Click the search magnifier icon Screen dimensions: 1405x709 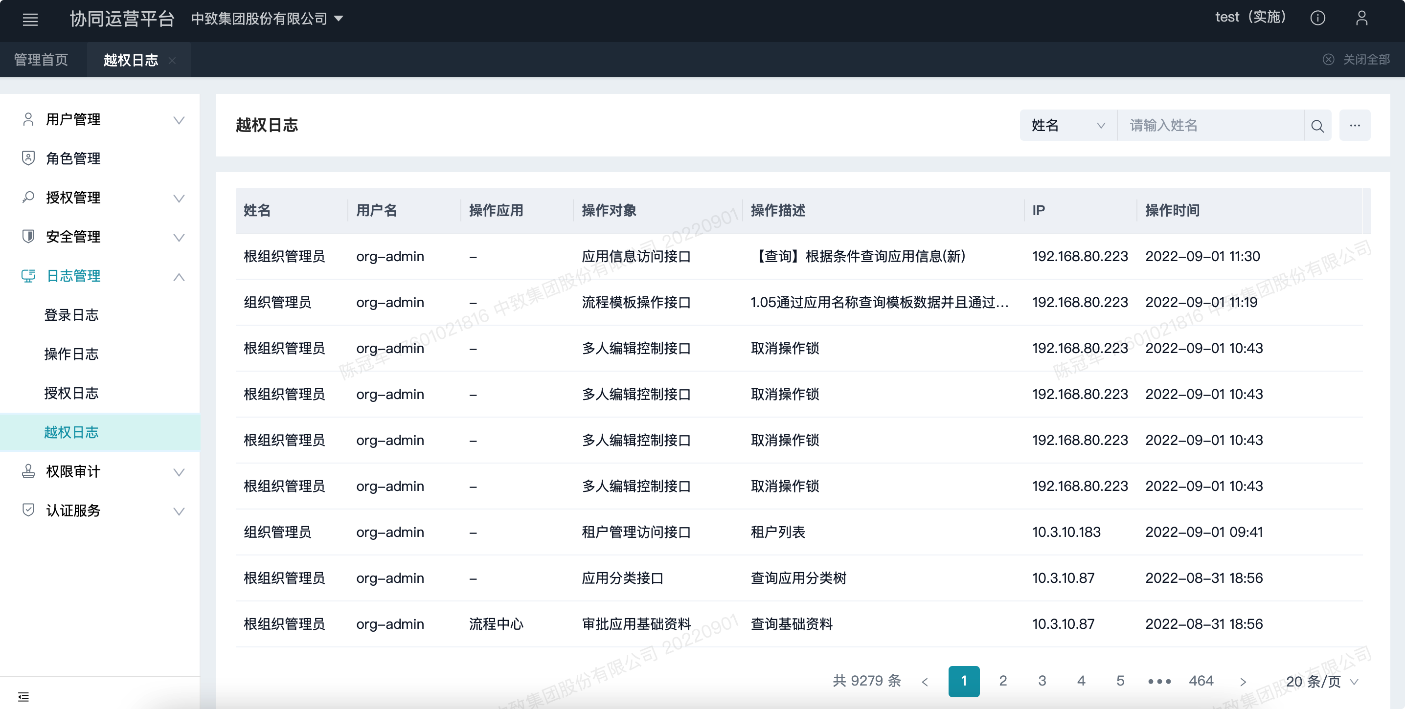[x=1317, y=126]
